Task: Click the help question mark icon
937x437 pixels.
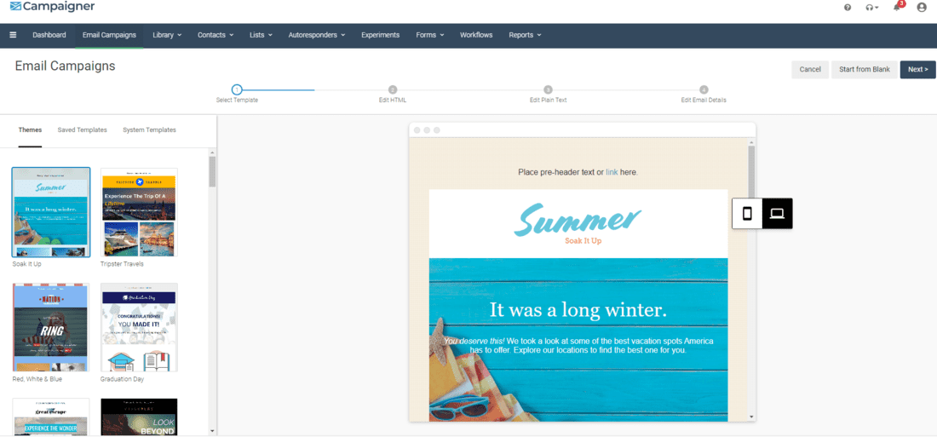Action: [x=848, y=8]
